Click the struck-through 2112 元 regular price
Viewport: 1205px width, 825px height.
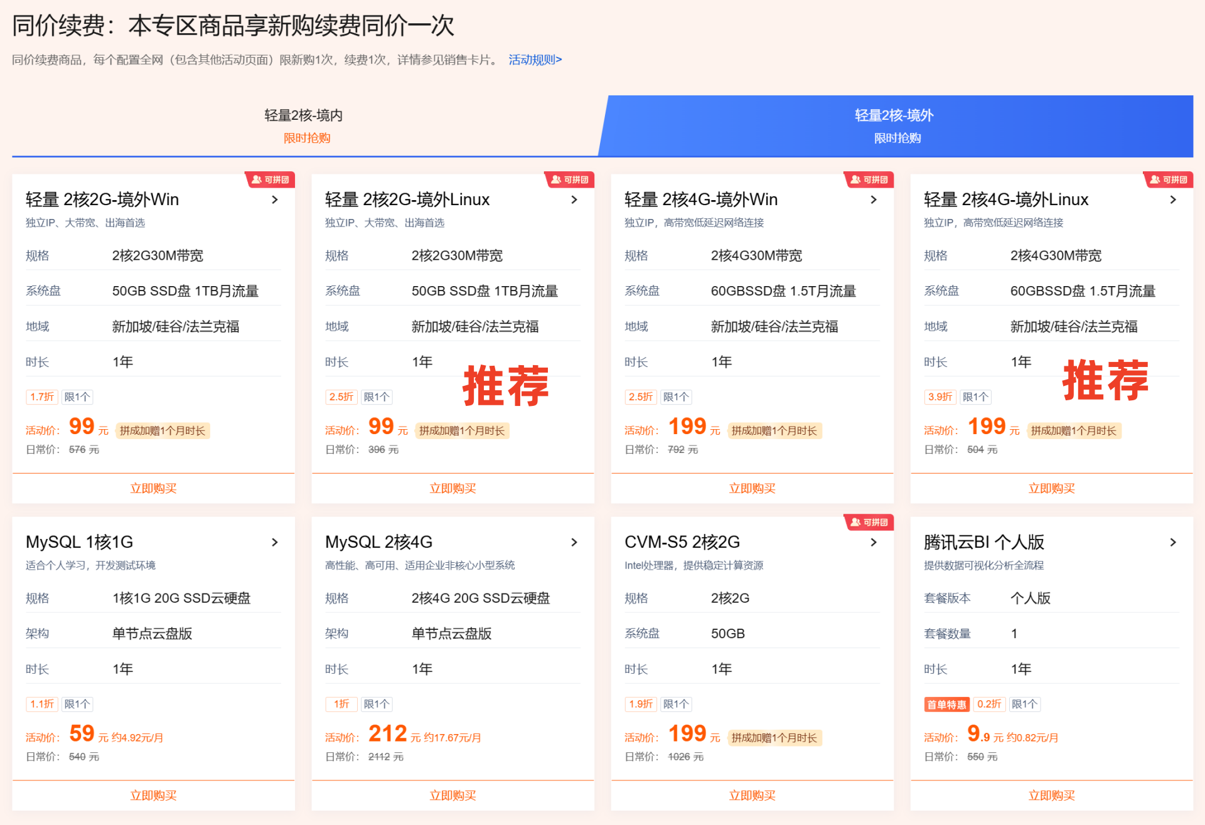[386, 757]
